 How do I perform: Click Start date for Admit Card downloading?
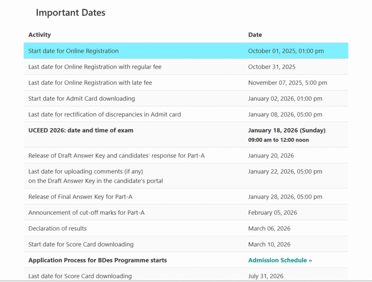pyautogui.click(x=81, y=99)
